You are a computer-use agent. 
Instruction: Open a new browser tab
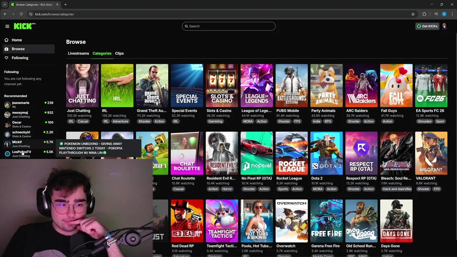click(x=65, y=5)
